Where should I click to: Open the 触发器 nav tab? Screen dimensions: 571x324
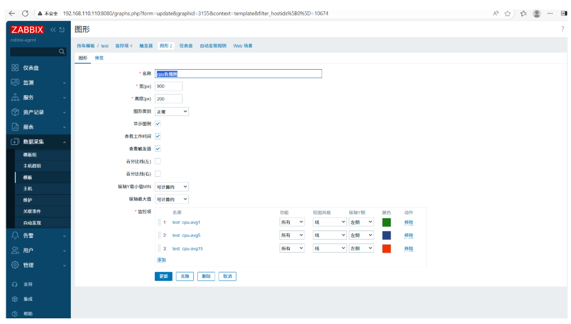pos(146,46)
